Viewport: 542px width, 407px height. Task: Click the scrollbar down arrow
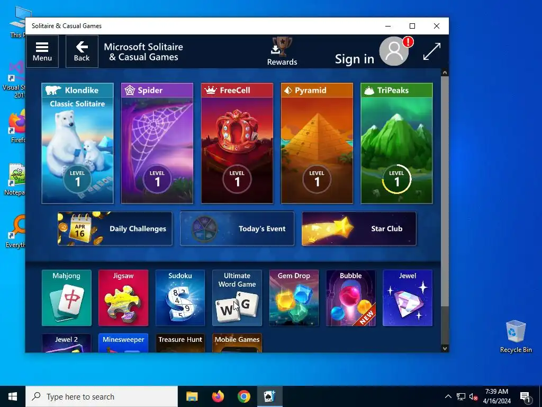pyautogui.click(x=445, y=349)
